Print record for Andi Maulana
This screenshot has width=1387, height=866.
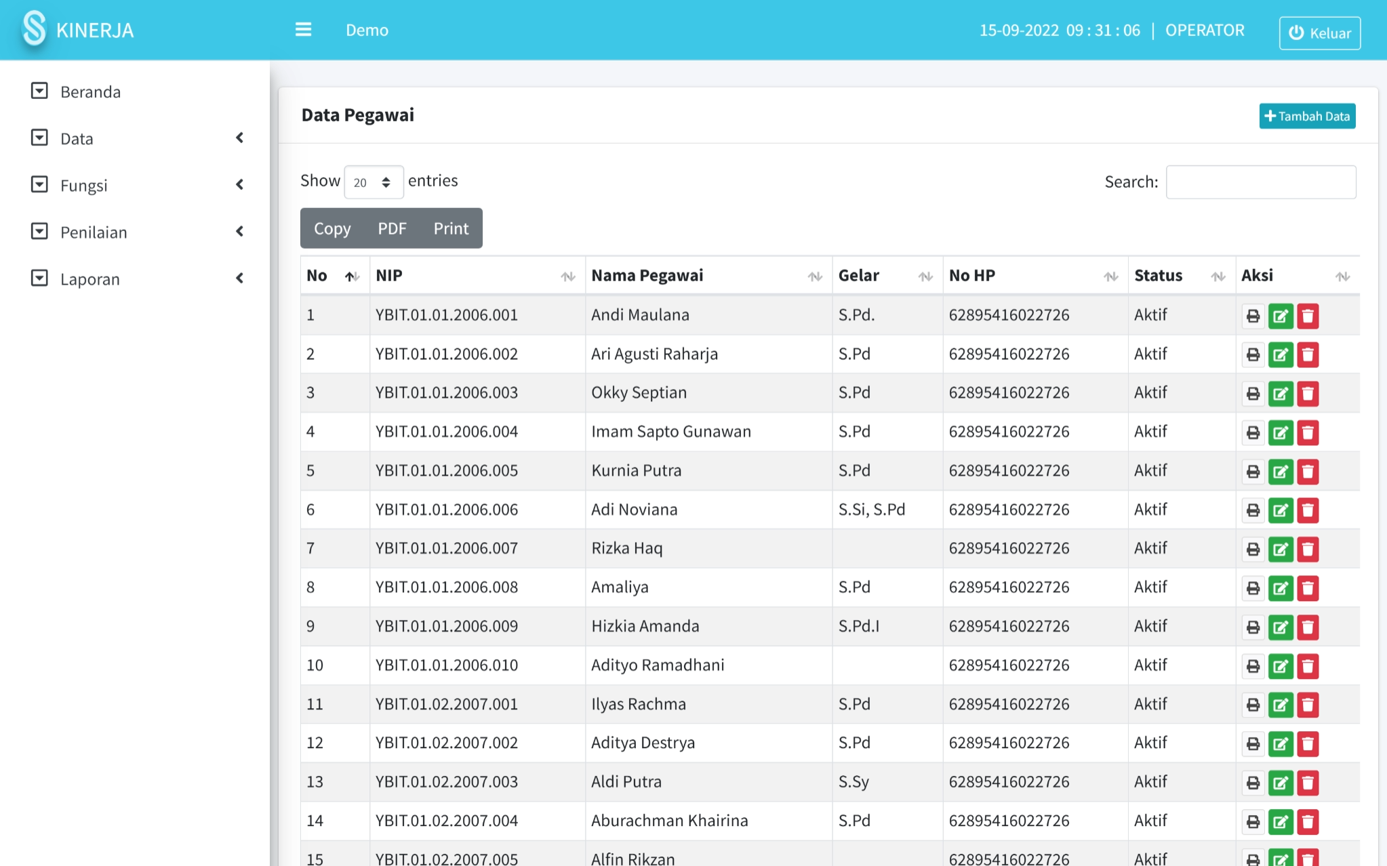click(1253, 316)
